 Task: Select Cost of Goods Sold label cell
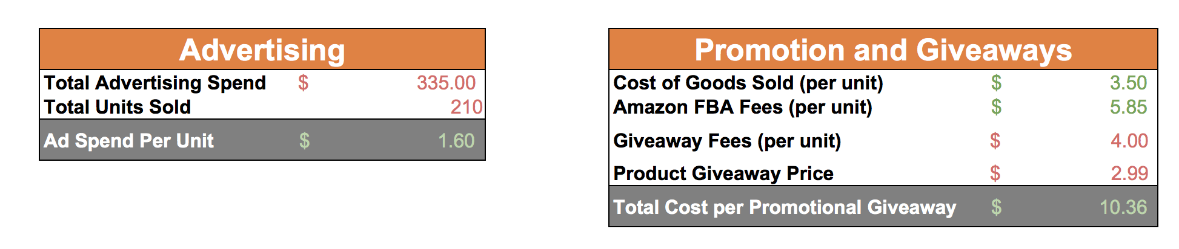(x=748, y=83)
